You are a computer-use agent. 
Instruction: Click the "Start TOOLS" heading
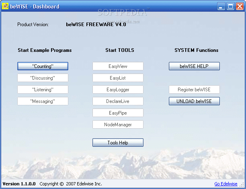coord(120,50)
